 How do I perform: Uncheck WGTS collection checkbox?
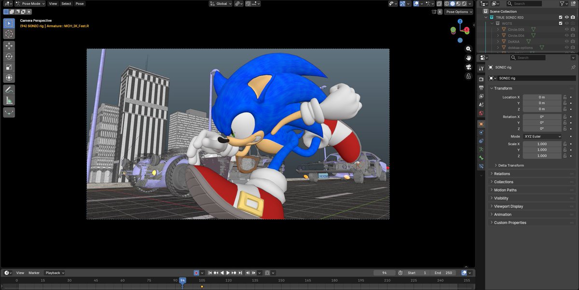click(561, 23)
